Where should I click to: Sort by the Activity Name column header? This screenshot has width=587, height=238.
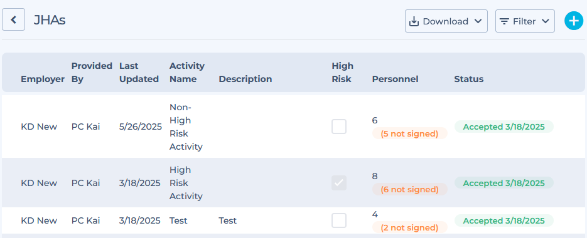[x=187, y=73]
